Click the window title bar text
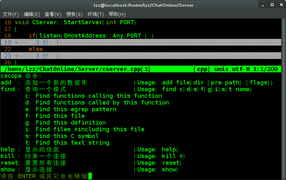286x180 pixels. tap(143, 5)
